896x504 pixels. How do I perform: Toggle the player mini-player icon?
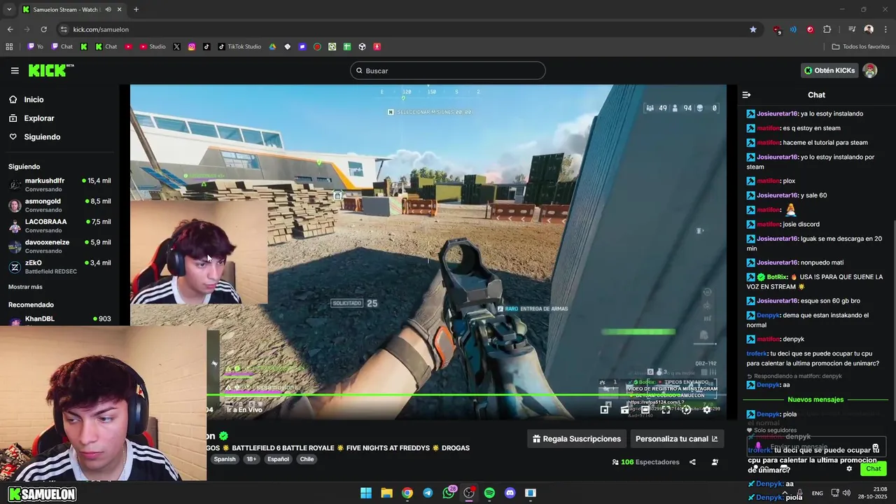605,409
